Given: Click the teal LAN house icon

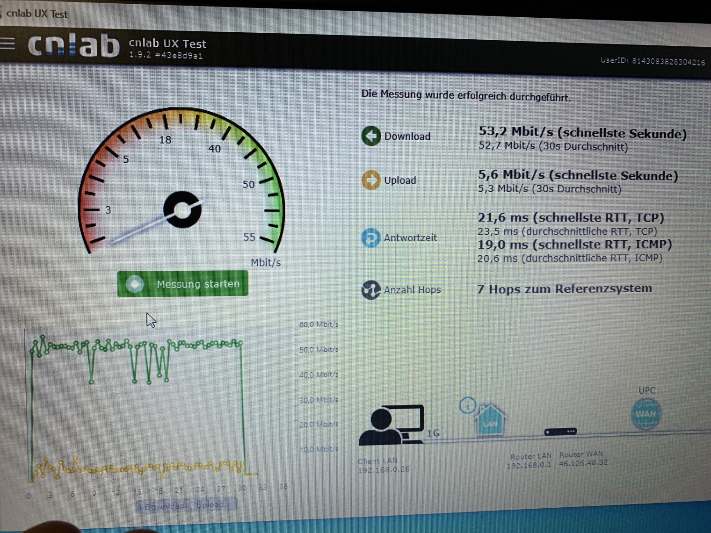Looking at the screenshot, I should (490, 421).
